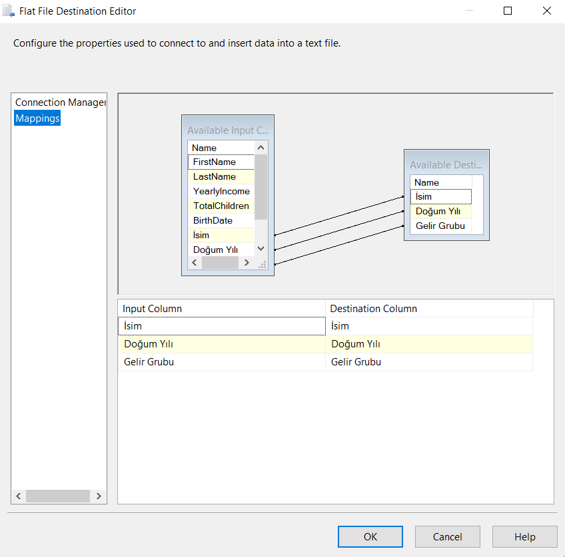Click Available Input Columns title bar
This screenshot has height=557, width=565.
228,130
